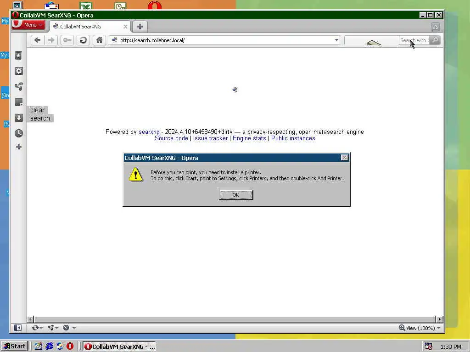This screenshot has height=352, width=470.
Task: Open a new tab with plus button
Action: pos(140,27)
